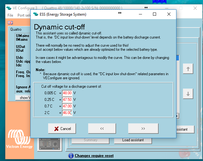Move assistant up with the up arrow
The width and height of the screenshot is (203, 161).
pyautogui.click(x=188, y=69)
